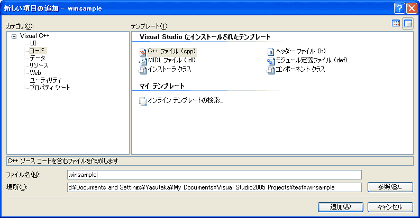Close the 新しい項目の追加 dialog
The image size is (420, 218).
tap(412, 8)
